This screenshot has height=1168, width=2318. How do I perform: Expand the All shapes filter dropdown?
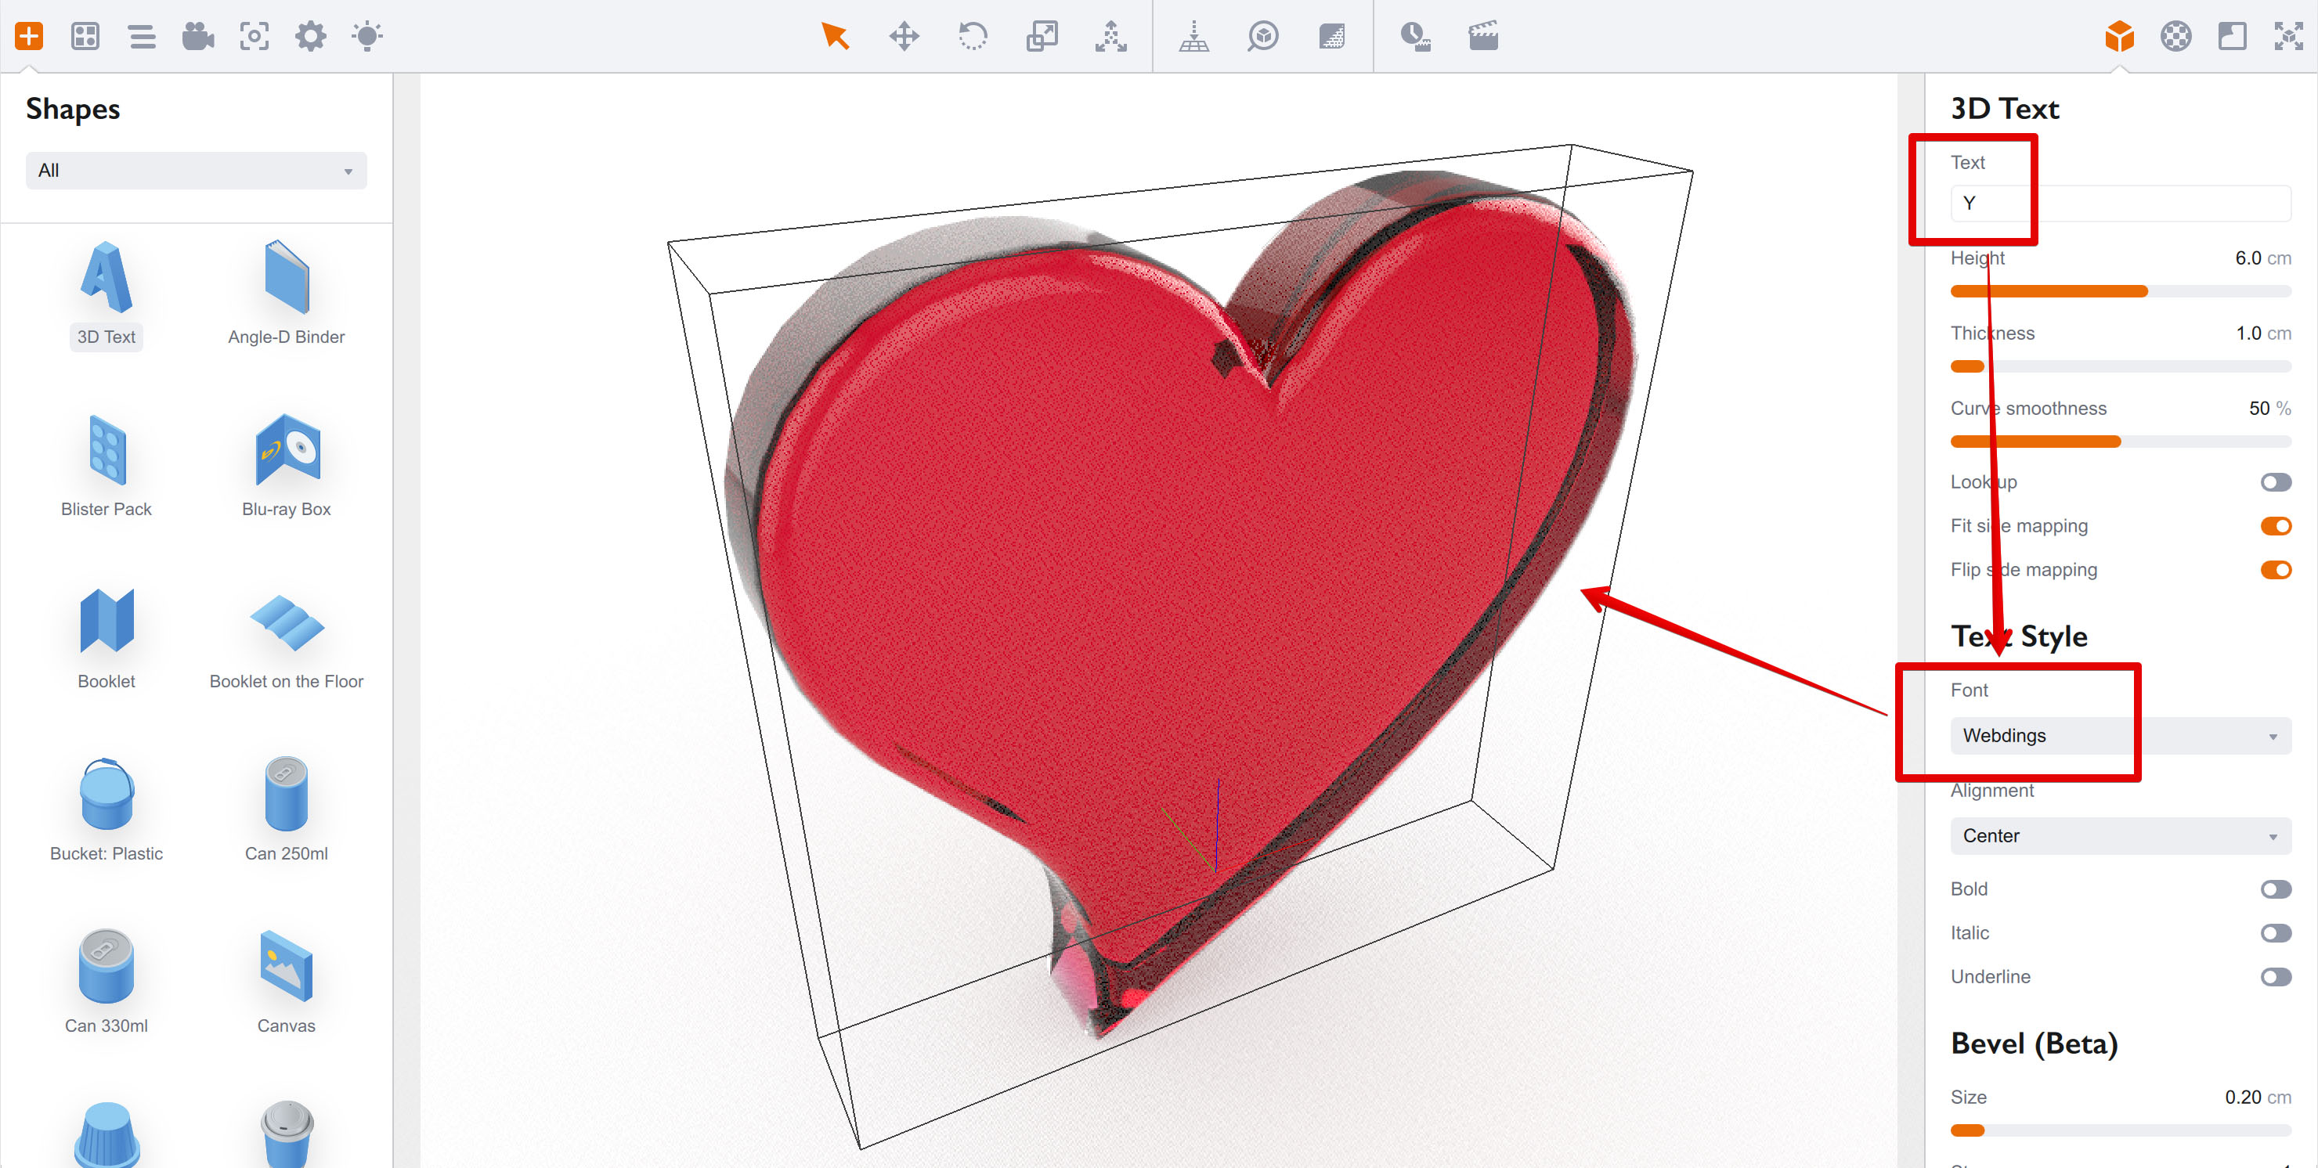(195, 170)
